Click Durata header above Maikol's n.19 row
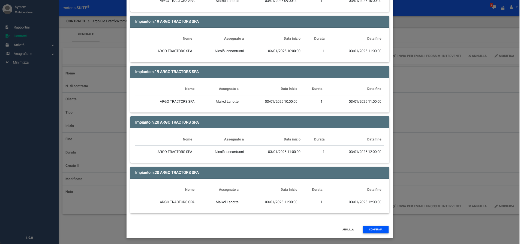520x244 pixels. tap(317, 89)
